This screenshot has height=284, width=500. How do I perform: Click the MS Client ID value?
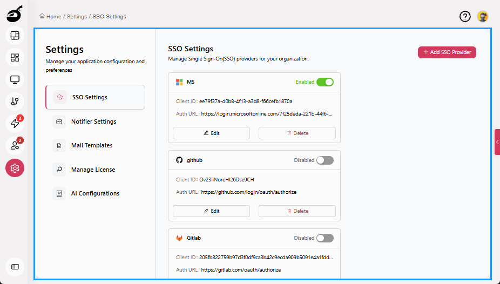coord(246,102)
